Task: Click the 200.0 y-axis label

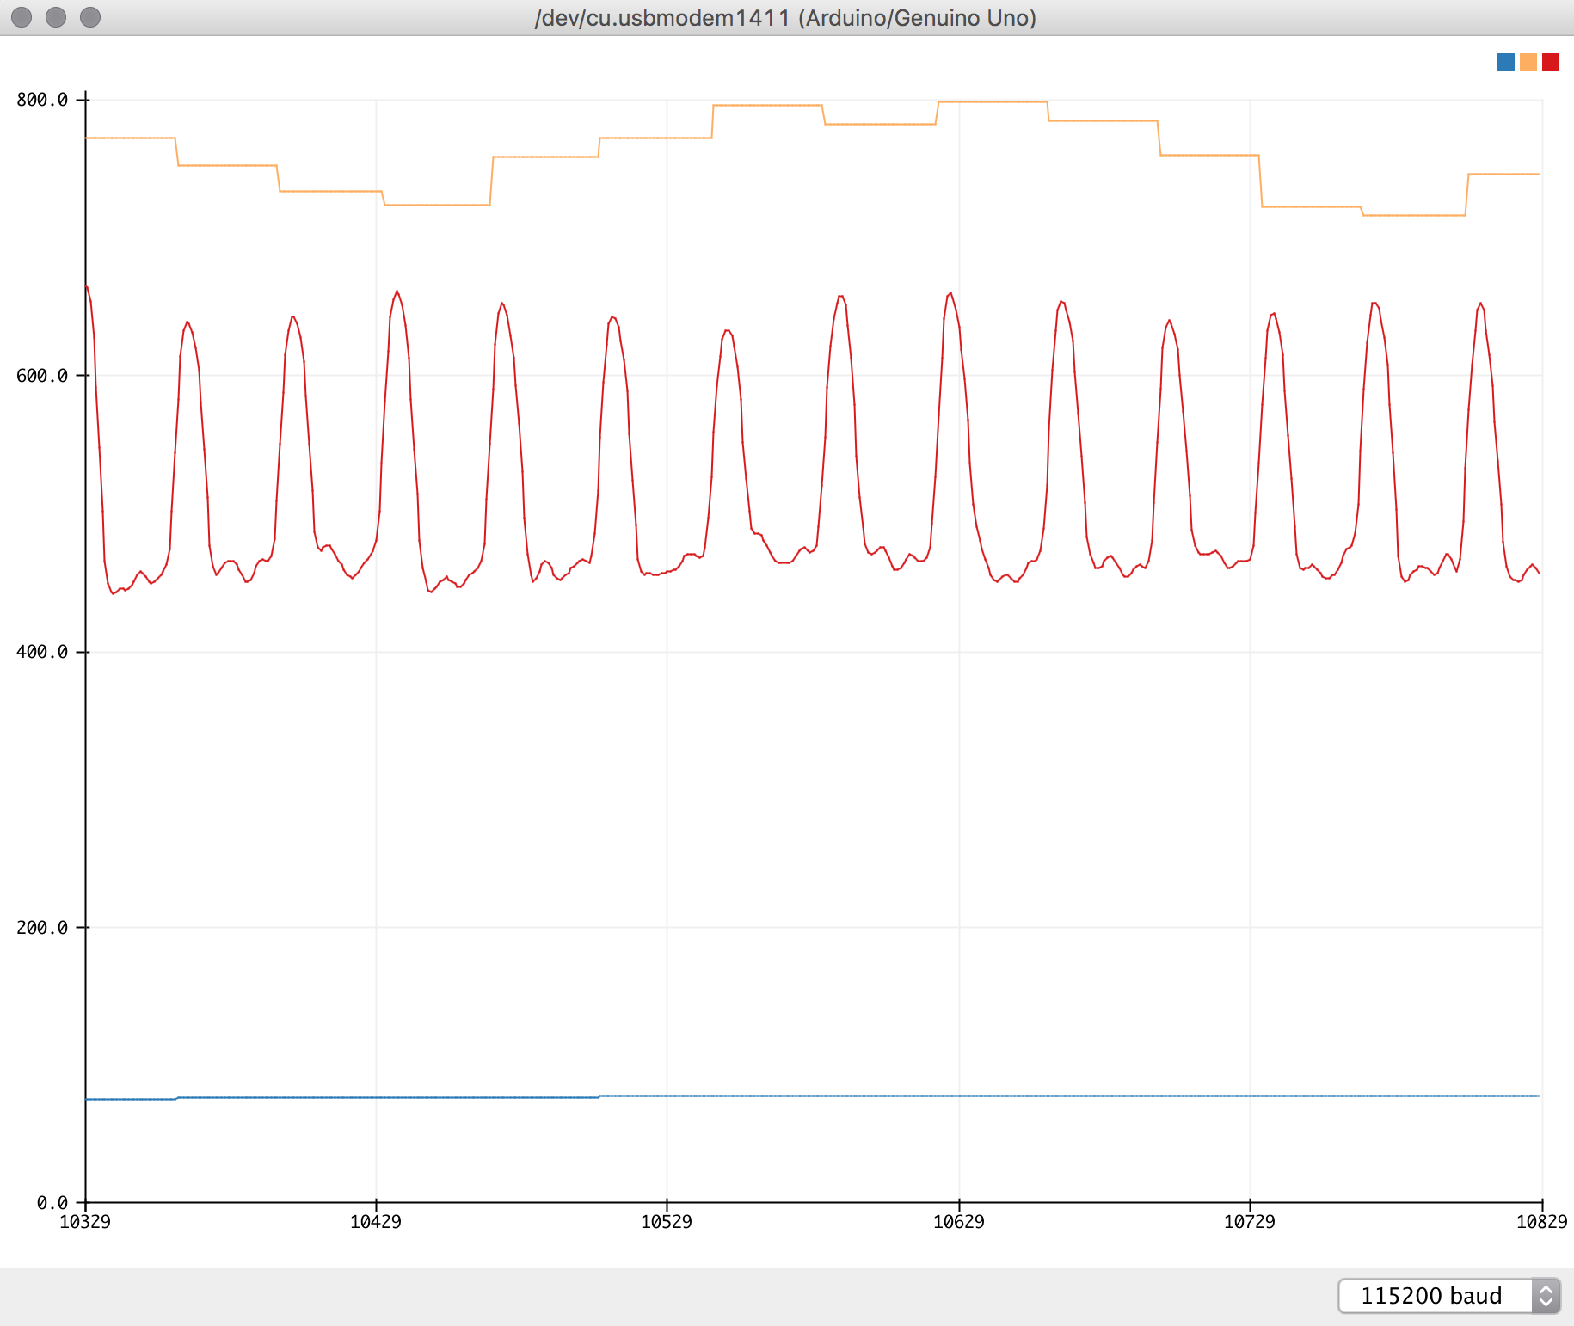Action: pos(42,928)
